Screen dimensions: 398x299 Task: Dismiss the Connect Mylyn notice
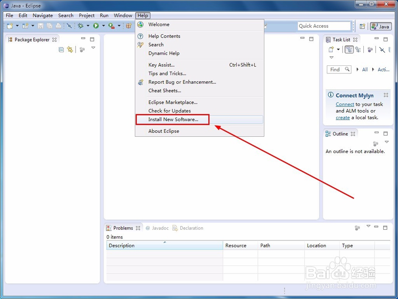pyautogui.click(x=386, y=95)
